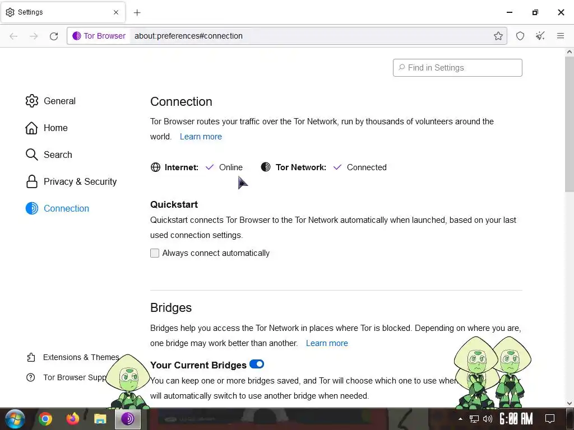Click the address bar URL
The height and width of the screenshot is (430, 574).
[188, 36]
